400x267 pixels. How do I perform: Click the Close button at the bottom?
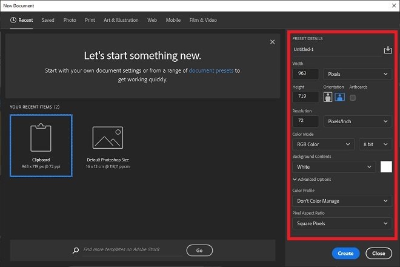[379, 254]
